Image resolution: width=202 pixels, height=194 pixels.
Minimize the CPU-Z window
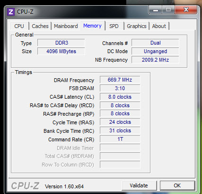(155, 10)
